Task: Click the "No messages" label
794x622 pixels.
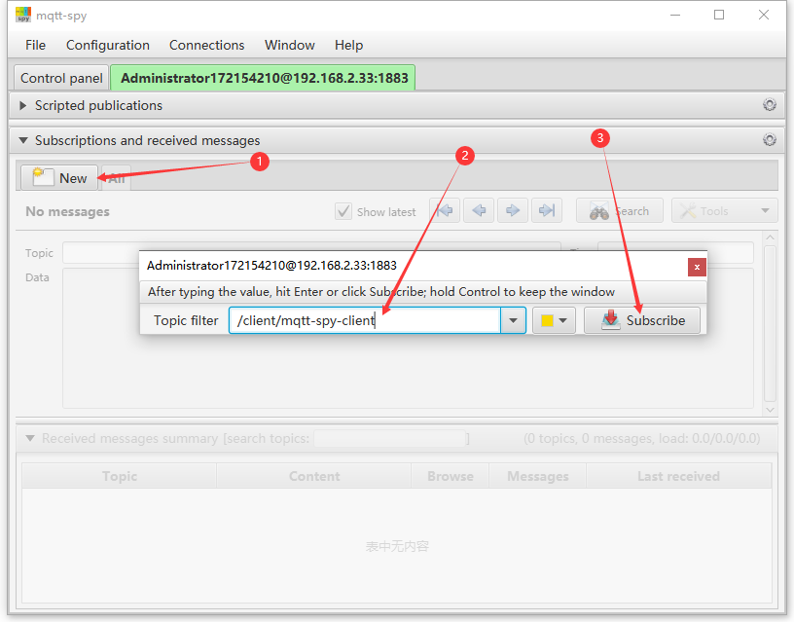Action: pos(67,212)
